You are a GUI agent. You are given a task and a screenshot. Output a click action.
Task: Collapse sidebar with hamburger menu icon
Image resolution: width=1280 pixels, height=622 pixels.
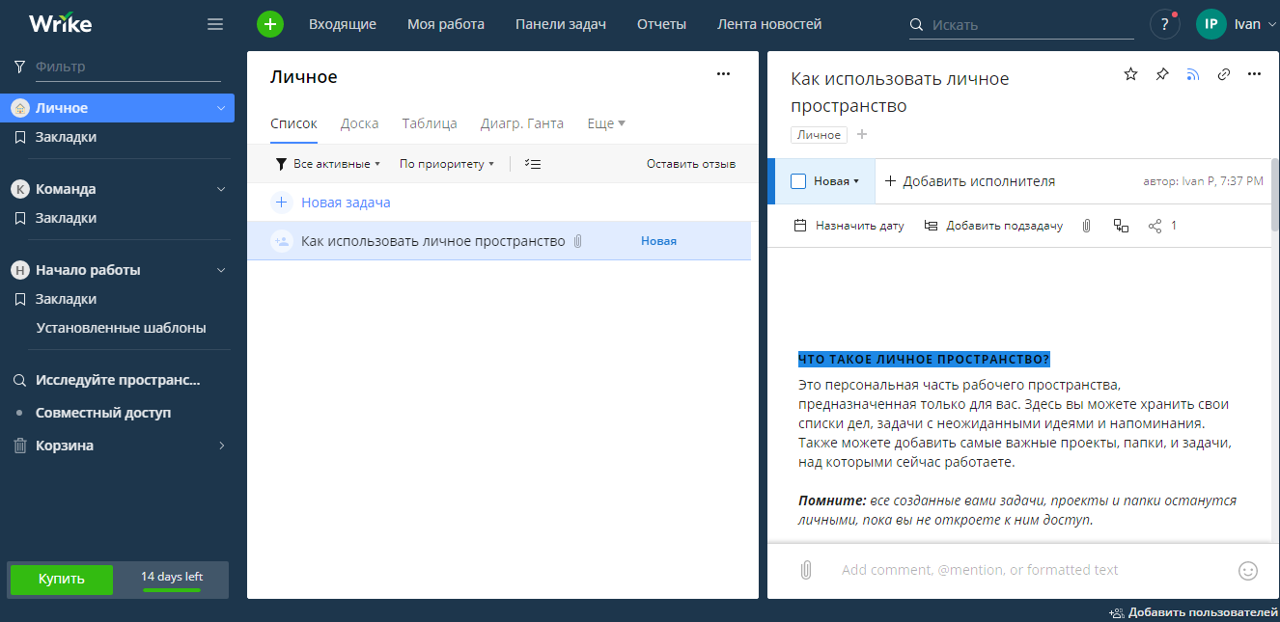pos(215,24)
